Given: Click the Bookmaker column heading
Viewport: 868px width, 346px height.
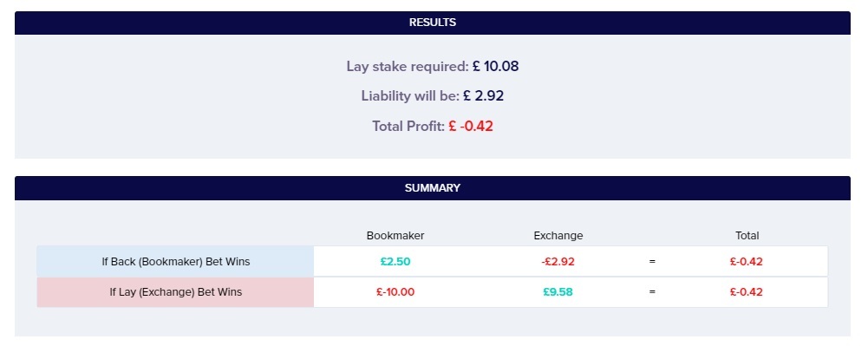Looking at the screenshot, I should 395,236.
